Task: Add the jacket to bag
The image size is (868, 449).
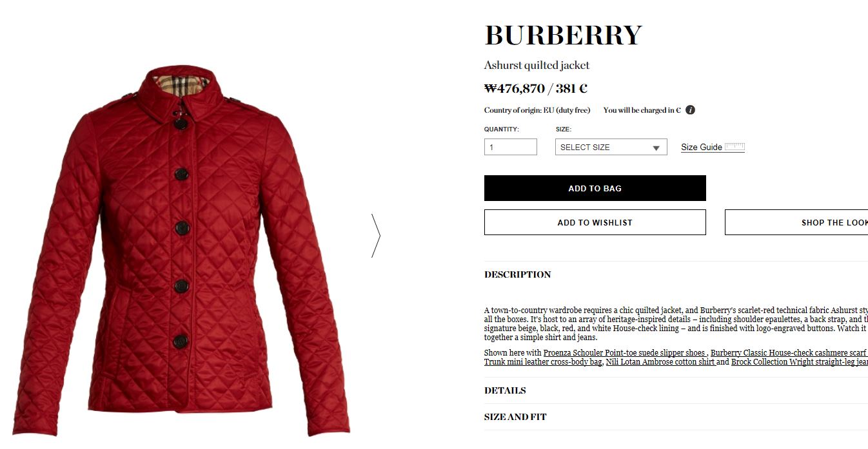Action: tap(595, 188)
